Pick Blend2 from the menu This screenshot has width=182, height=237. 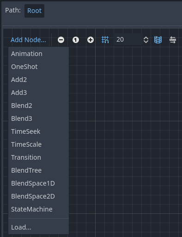[x=39, y=106]
